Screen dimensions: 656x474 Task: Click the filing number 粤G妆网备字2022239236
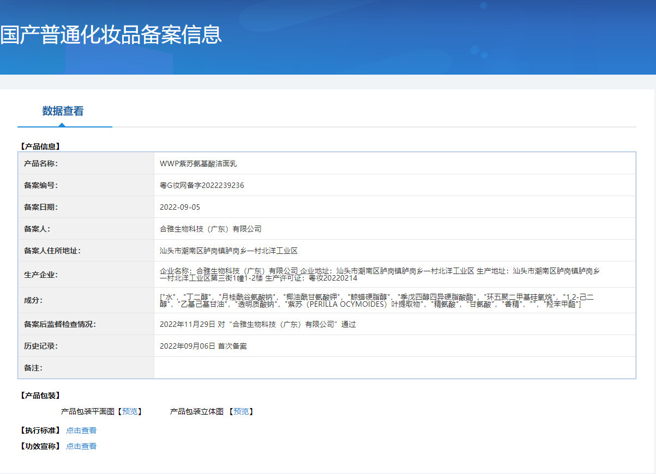pyautogui.click(x=202, y=185)
